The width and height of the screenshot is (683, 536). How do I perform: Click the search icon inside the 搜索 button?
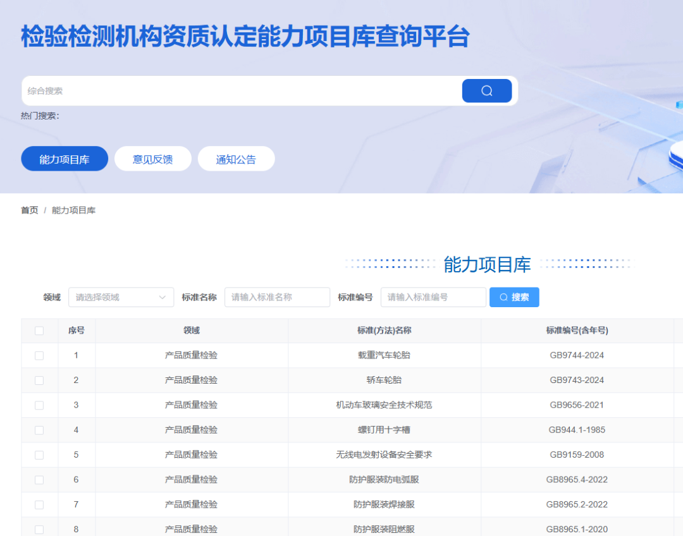coord(503,297)
